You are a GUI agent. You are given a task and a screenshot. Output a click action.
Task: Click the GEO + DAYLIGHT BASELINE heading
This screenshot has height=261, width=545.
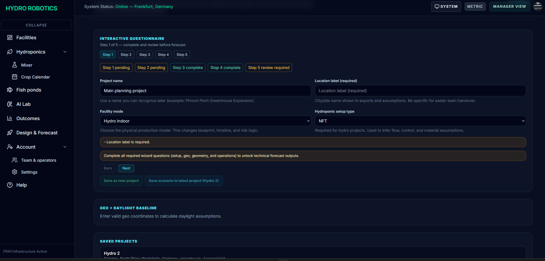pyautogui.click(x=128, y=208)
